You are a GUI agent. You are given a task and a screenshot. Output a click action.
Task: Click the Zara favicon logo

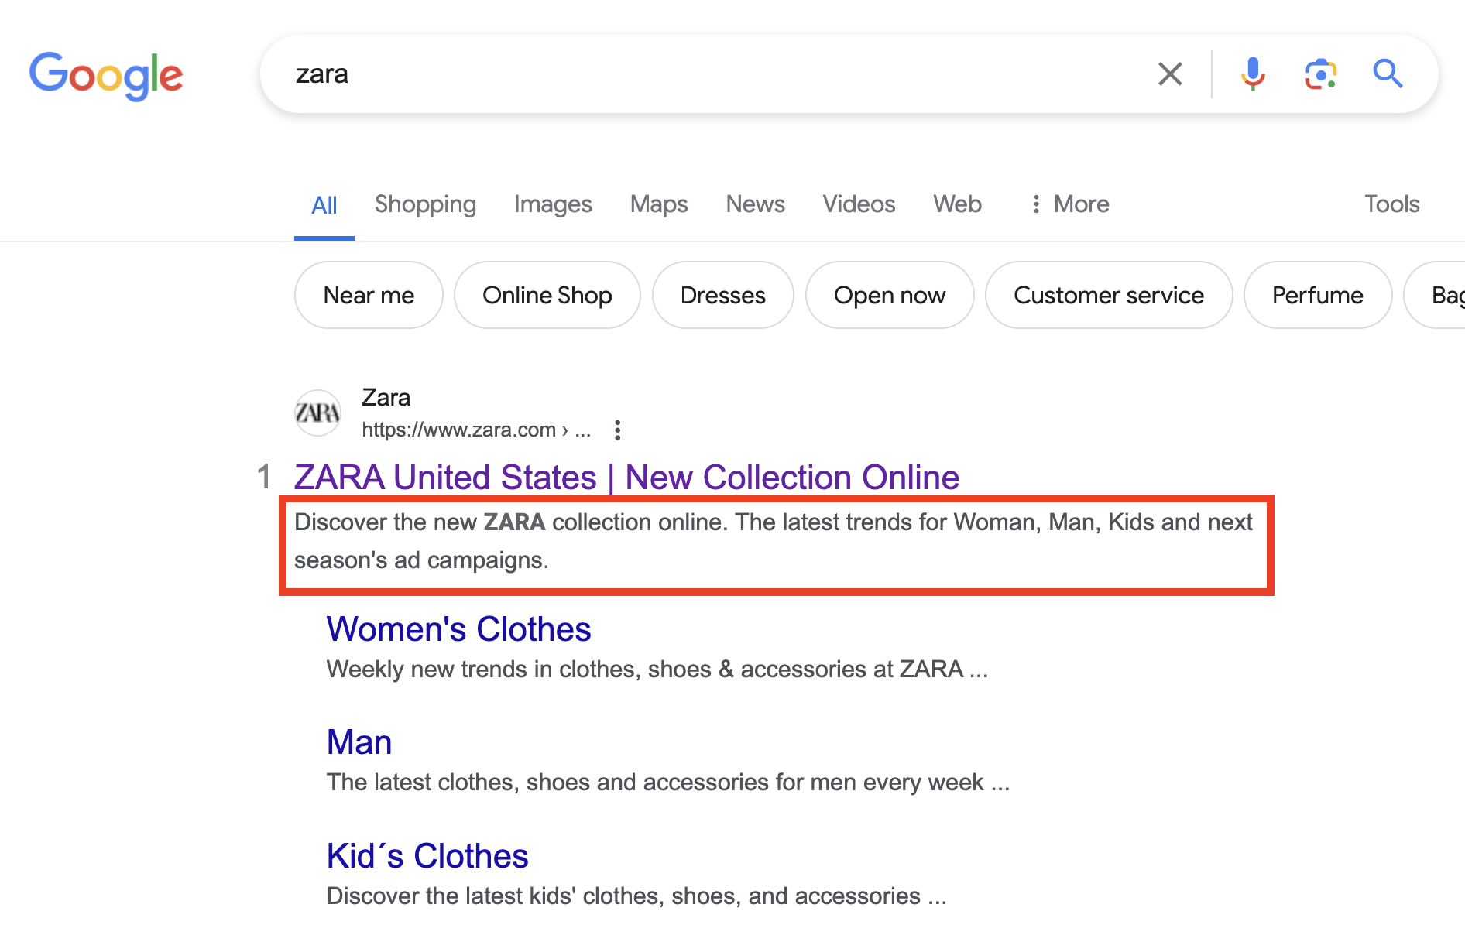pyautogui.click(x=317, y=413)
